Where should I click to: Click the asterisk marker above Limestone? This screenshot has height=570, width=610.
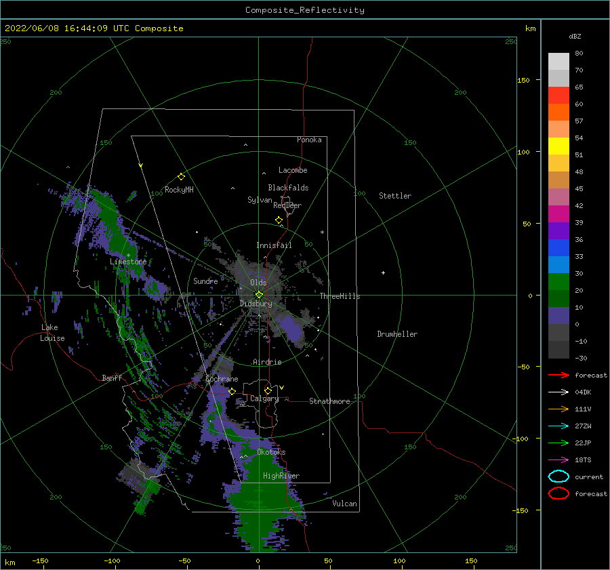click(x=128, y=256)
